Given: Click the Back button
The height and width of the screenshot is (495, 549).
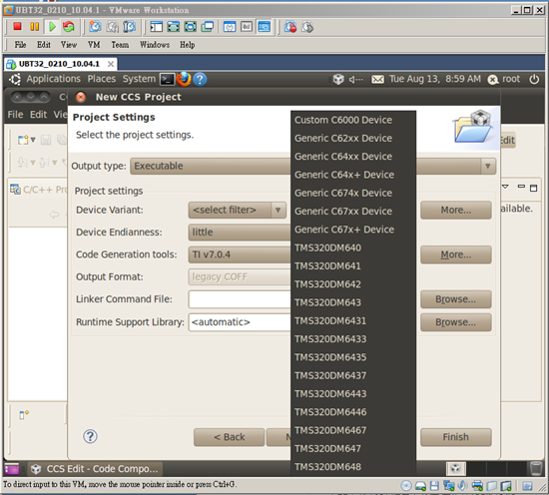Looking at the screenshot, I should point(229,437).
